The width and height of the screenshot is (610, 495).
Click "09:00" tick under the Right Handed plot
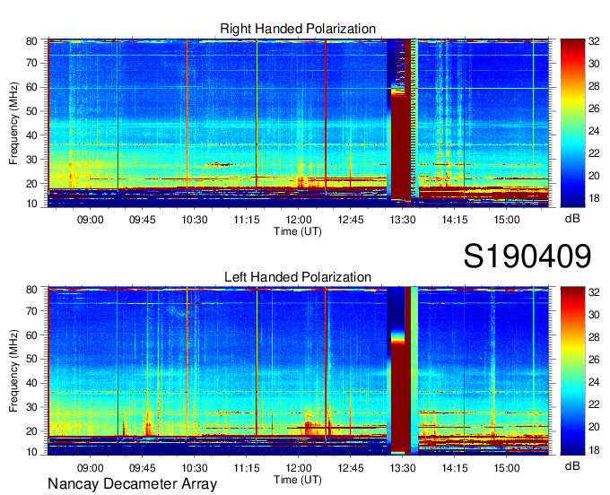click(91, 220)
